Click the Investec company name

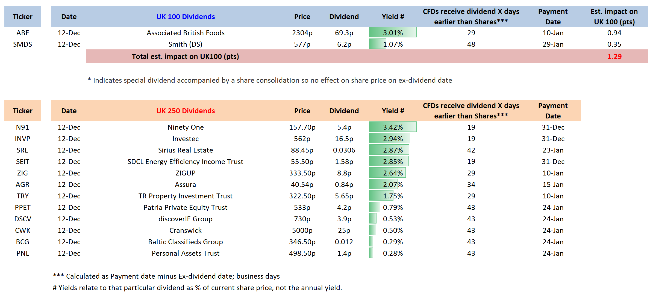(x=186, y=139)
